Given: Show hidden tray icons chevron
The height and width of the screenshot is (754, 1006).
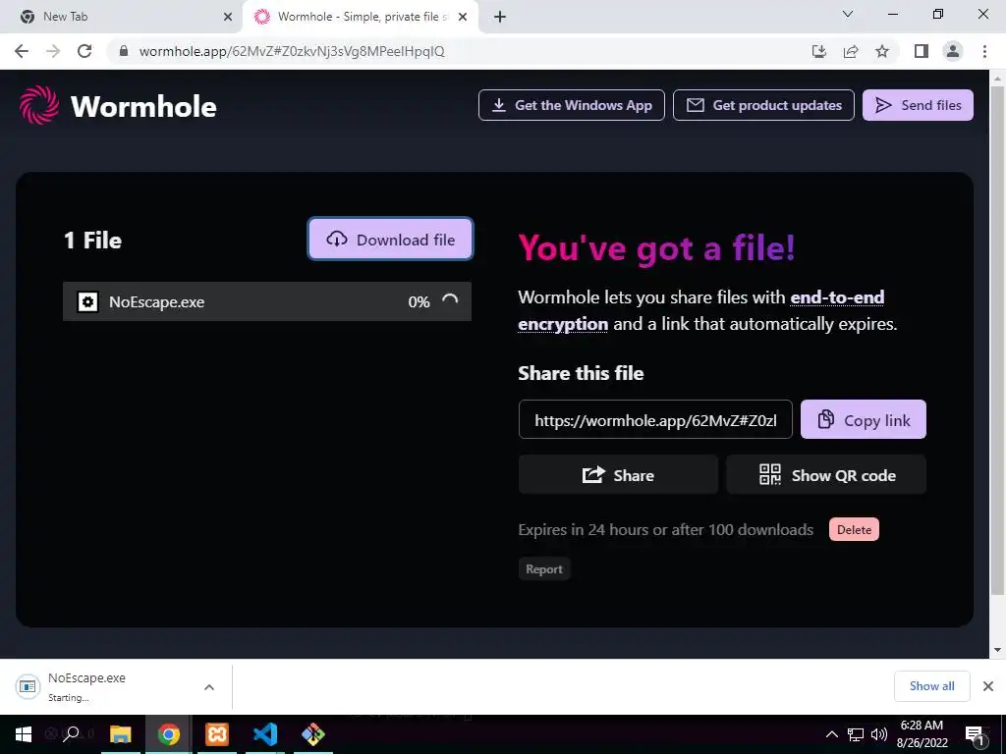Looking at the screenshot, I should pos(831,734).
